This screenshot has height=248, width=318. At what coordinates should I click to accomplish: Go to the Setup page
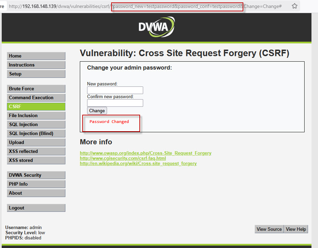click(x=36, y=74)
